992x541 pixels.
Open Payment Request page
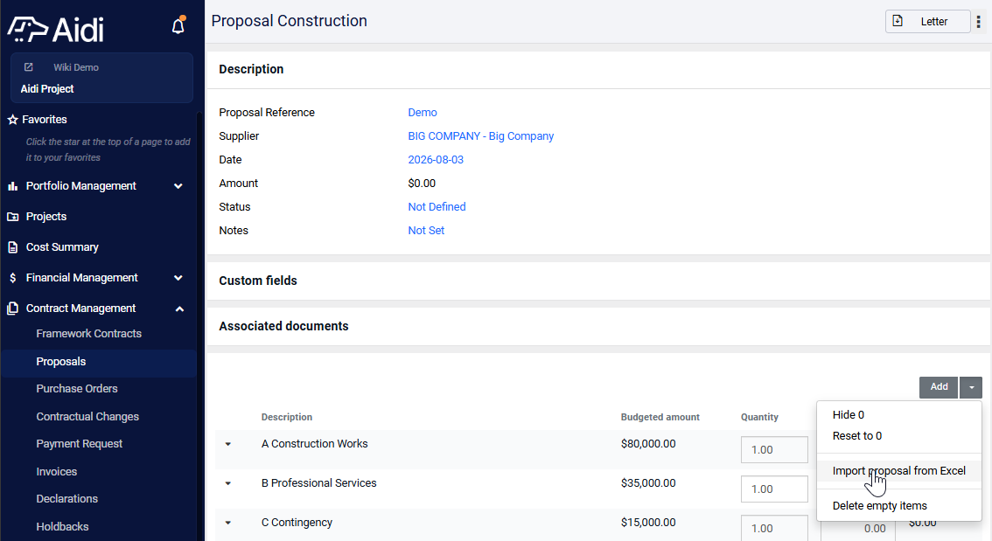[79, 444]
